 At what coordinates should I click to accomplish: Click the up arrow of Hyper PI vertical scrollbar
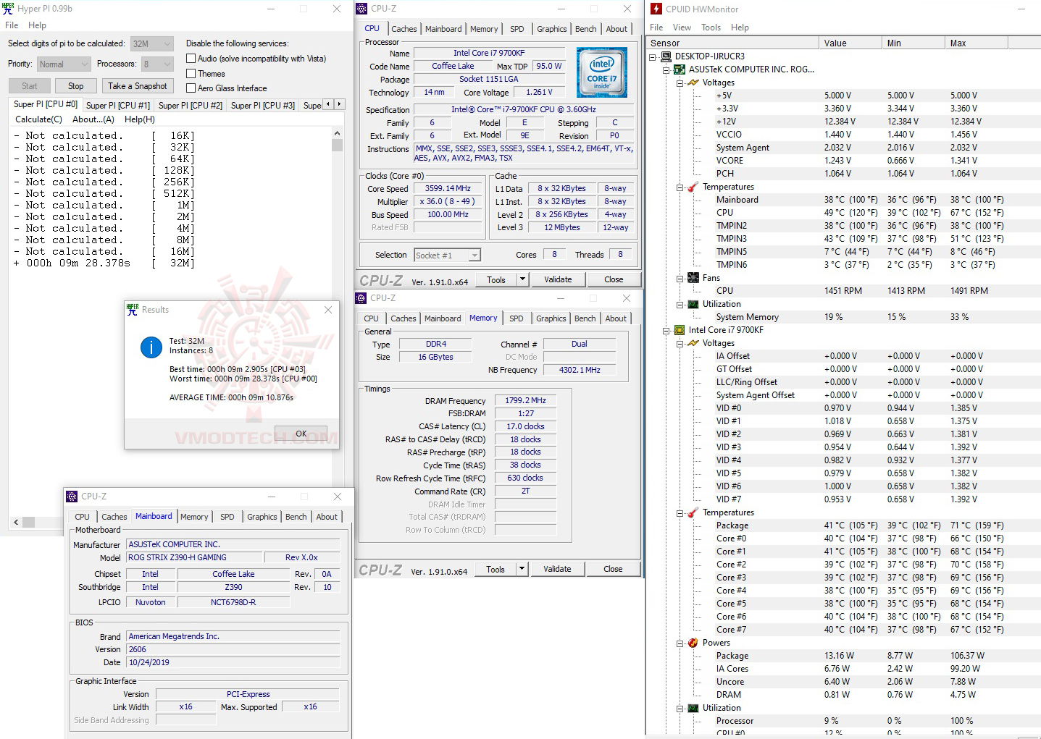[337, 134]
